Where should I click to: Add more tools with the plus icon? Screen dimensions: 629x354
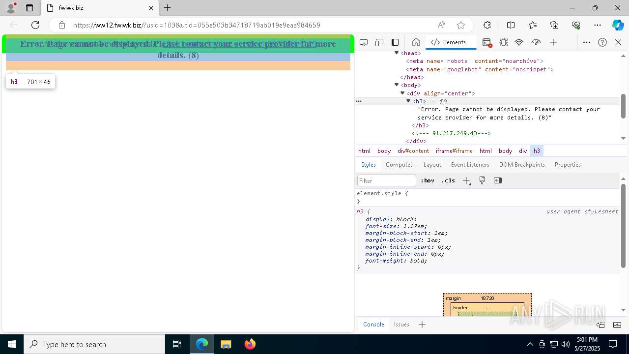point(553,42)
